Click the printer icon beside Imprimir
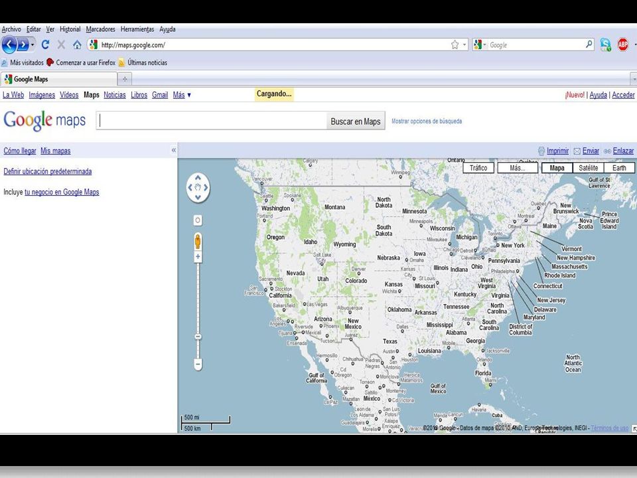 coord(541,151)
